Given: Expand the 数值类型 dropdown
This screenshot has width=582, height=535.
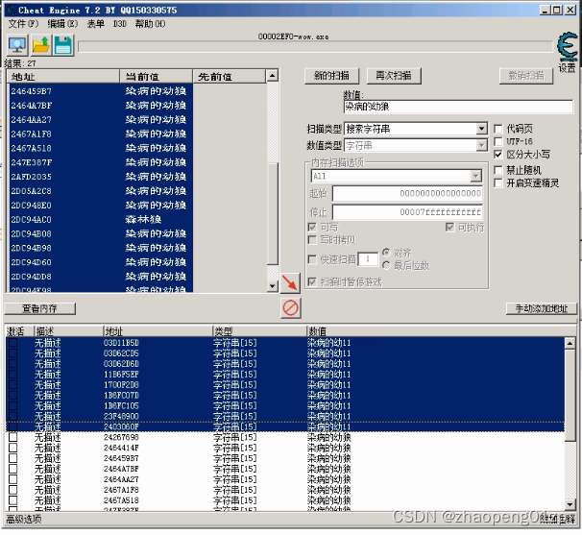Looking at the screenshot, I should tap(481, 145).
